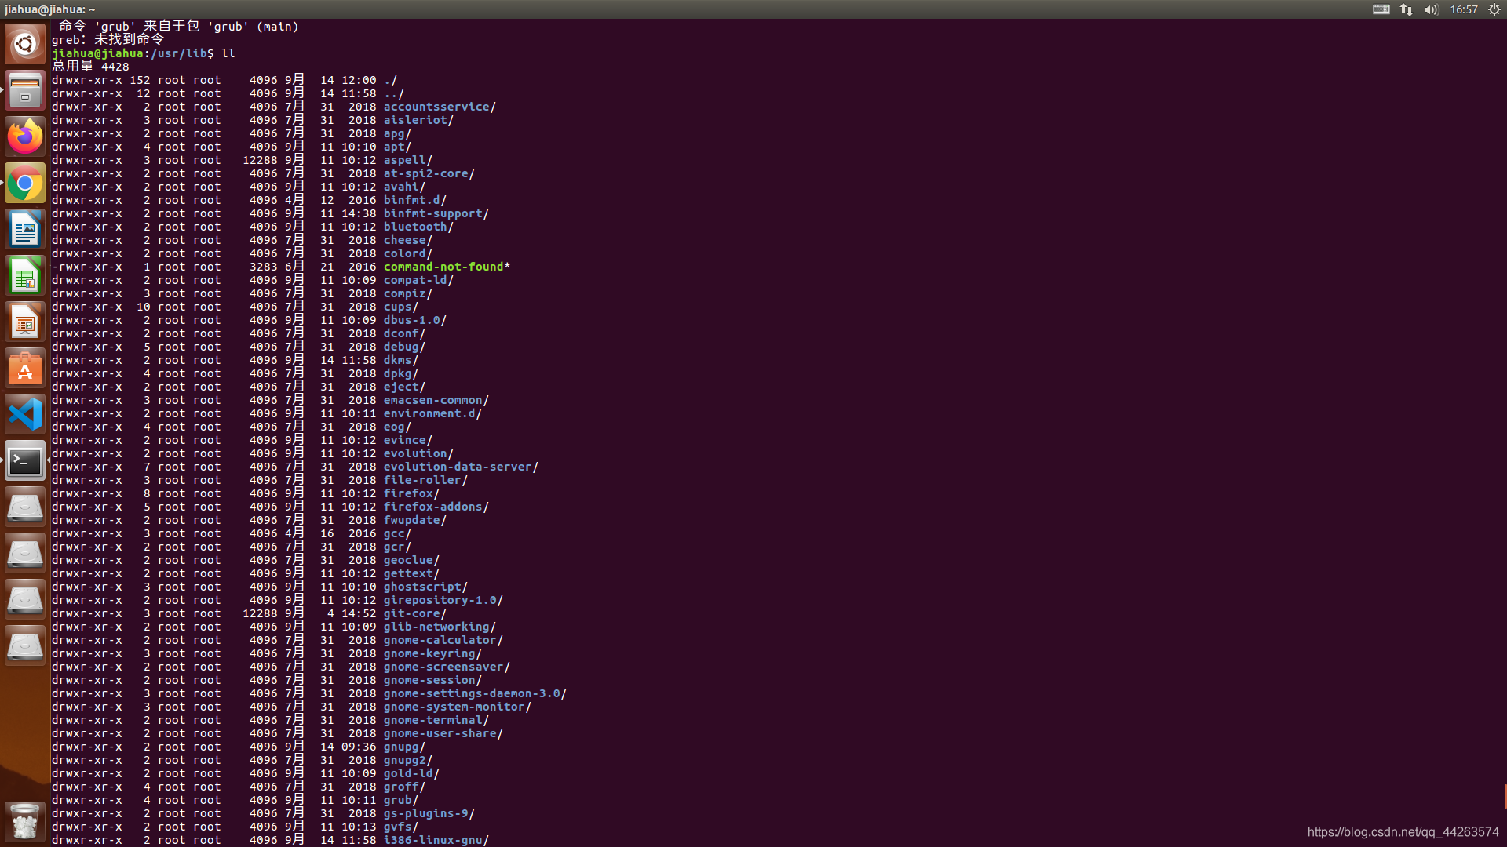Launch Firefox browser from dock
The height and width of the screenshot is (847, 1507).
coord(25,136)
